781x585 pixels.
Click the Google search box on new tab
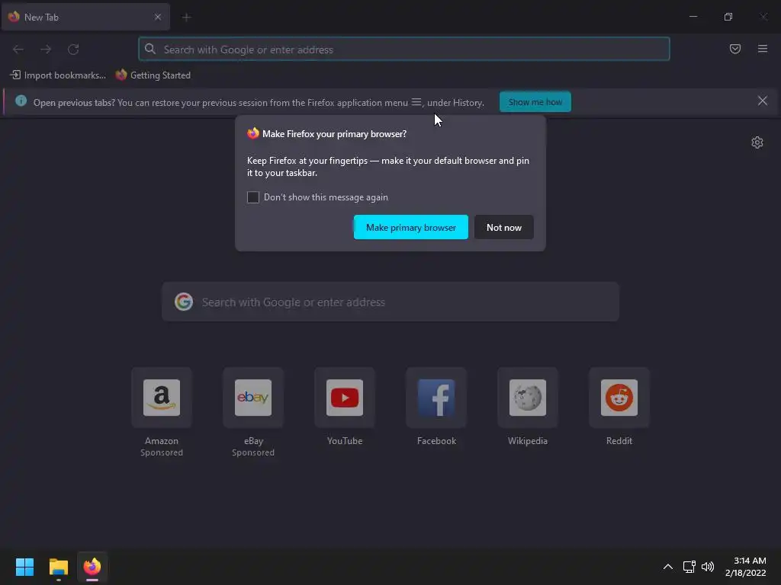(x=390, y=302)
